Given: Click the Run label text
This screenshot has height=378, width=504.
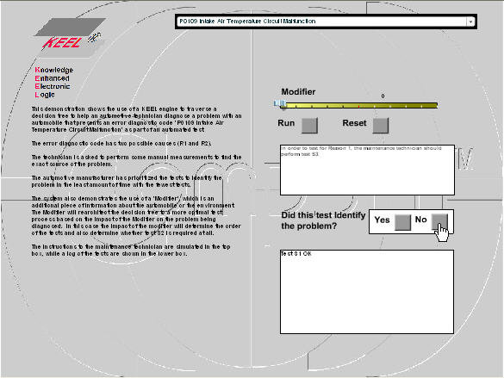Looking at the screenshot, I should pyautogui.click(x=286, y=123).
